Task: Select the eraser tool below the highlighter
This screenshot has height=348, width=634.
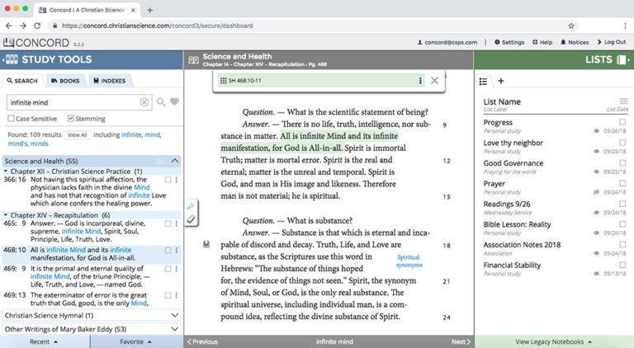Action: [192, 219]
